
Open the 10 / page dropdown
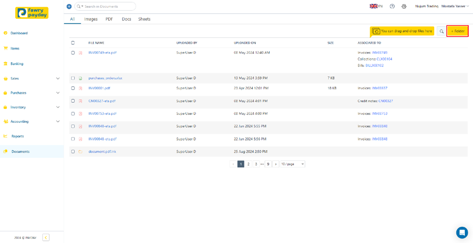[x=292, y=164]
